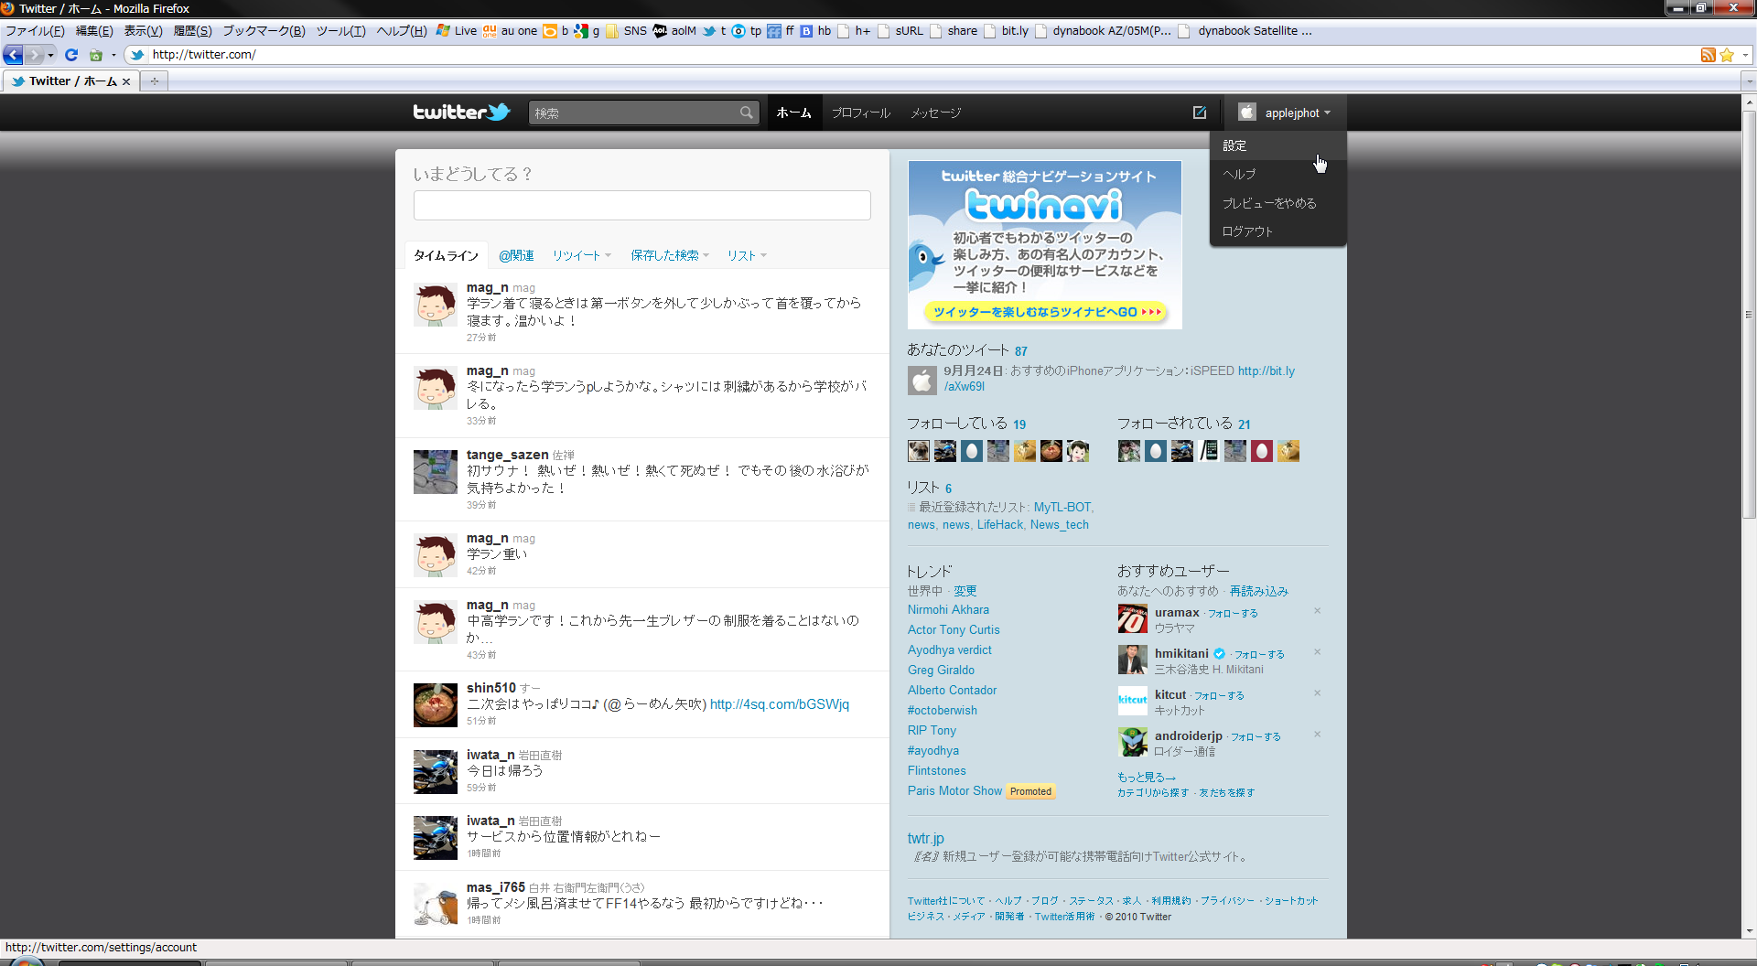The image size is (1757, 966).
Task: Click the au one bookmark
Action: 510,31
